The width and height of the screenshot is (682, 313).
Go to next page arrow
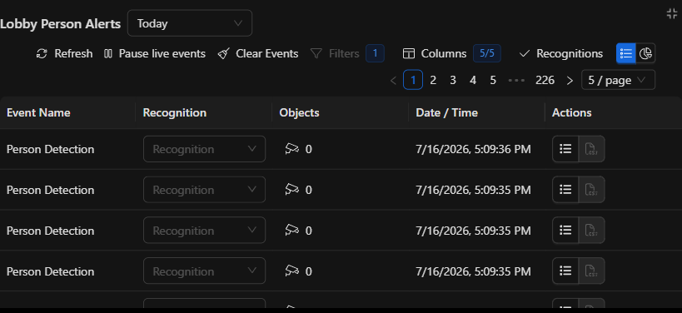point(570,81)
